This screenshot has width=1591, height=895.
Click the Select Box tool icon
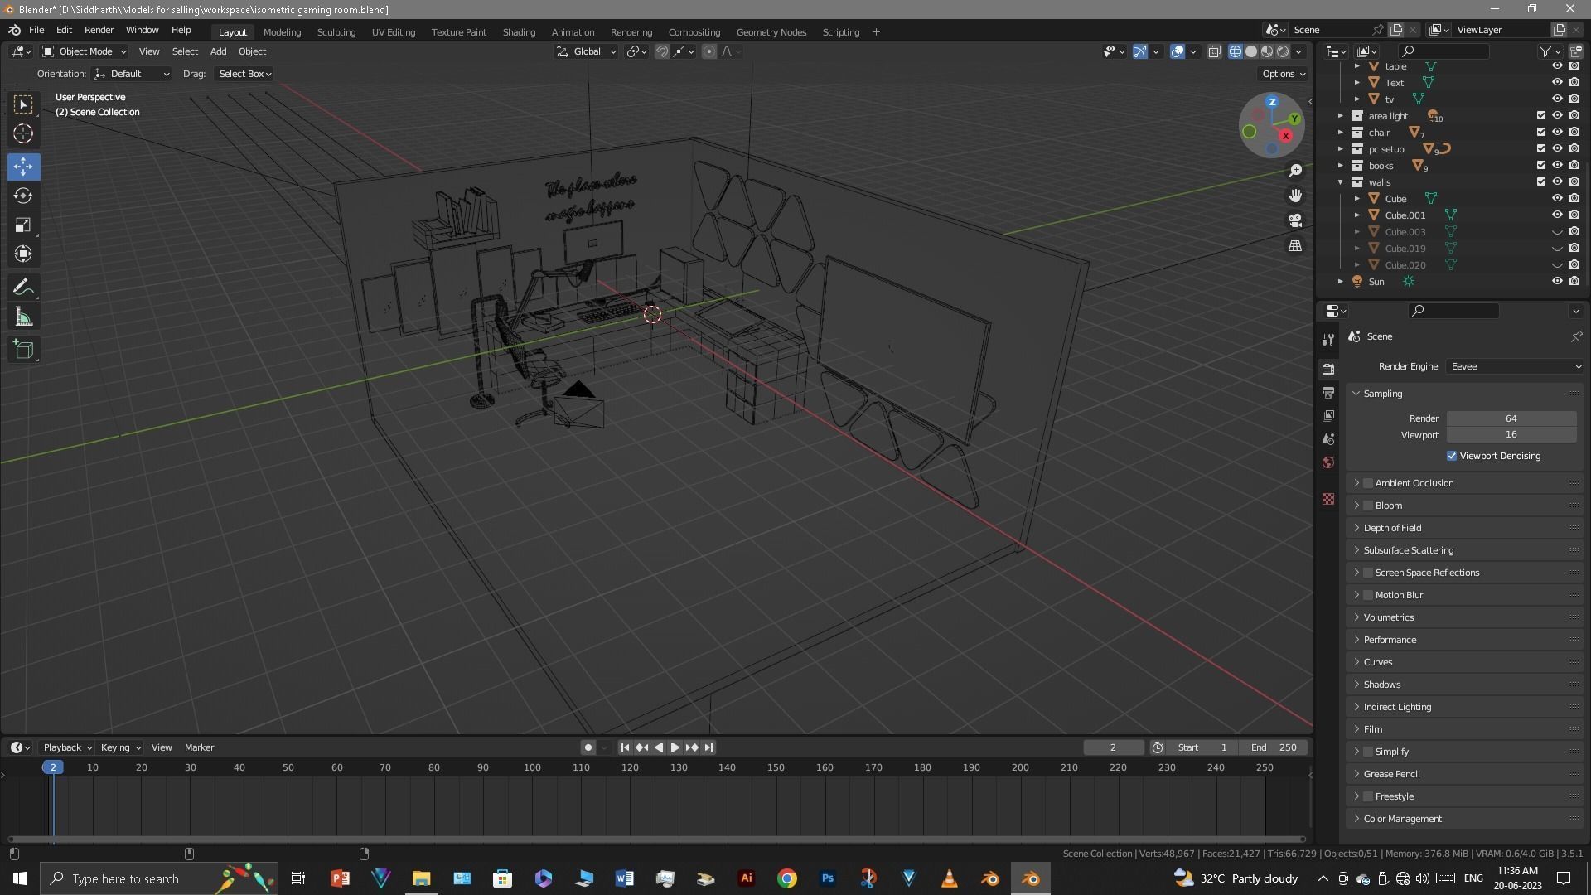(x=23, y=104)
